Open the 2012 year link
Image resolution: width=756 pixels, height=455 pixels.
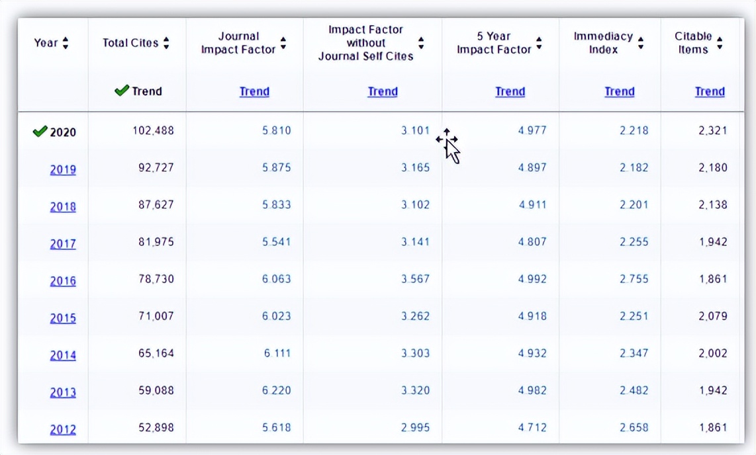(x=63, y=429)
